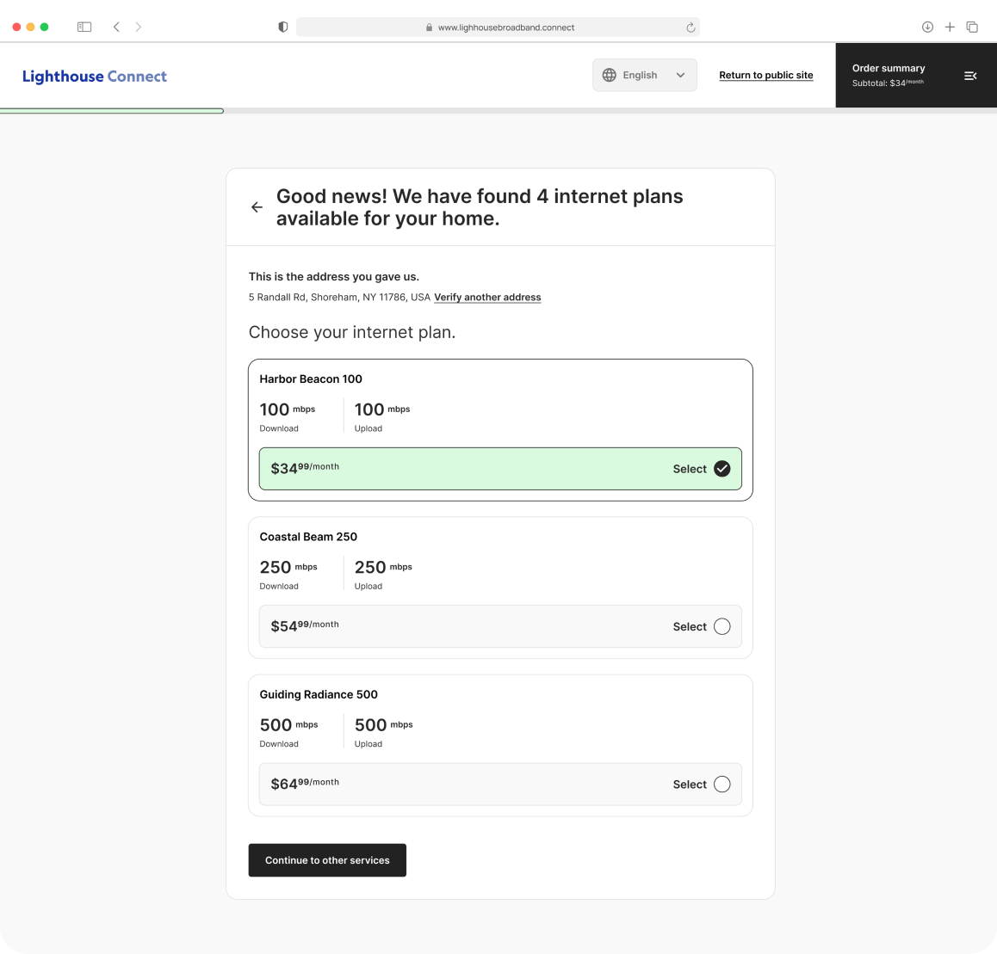The height and width of the screenshot is (954, 997).
Task: Click the Verify another address link
Action: (487, 298)
